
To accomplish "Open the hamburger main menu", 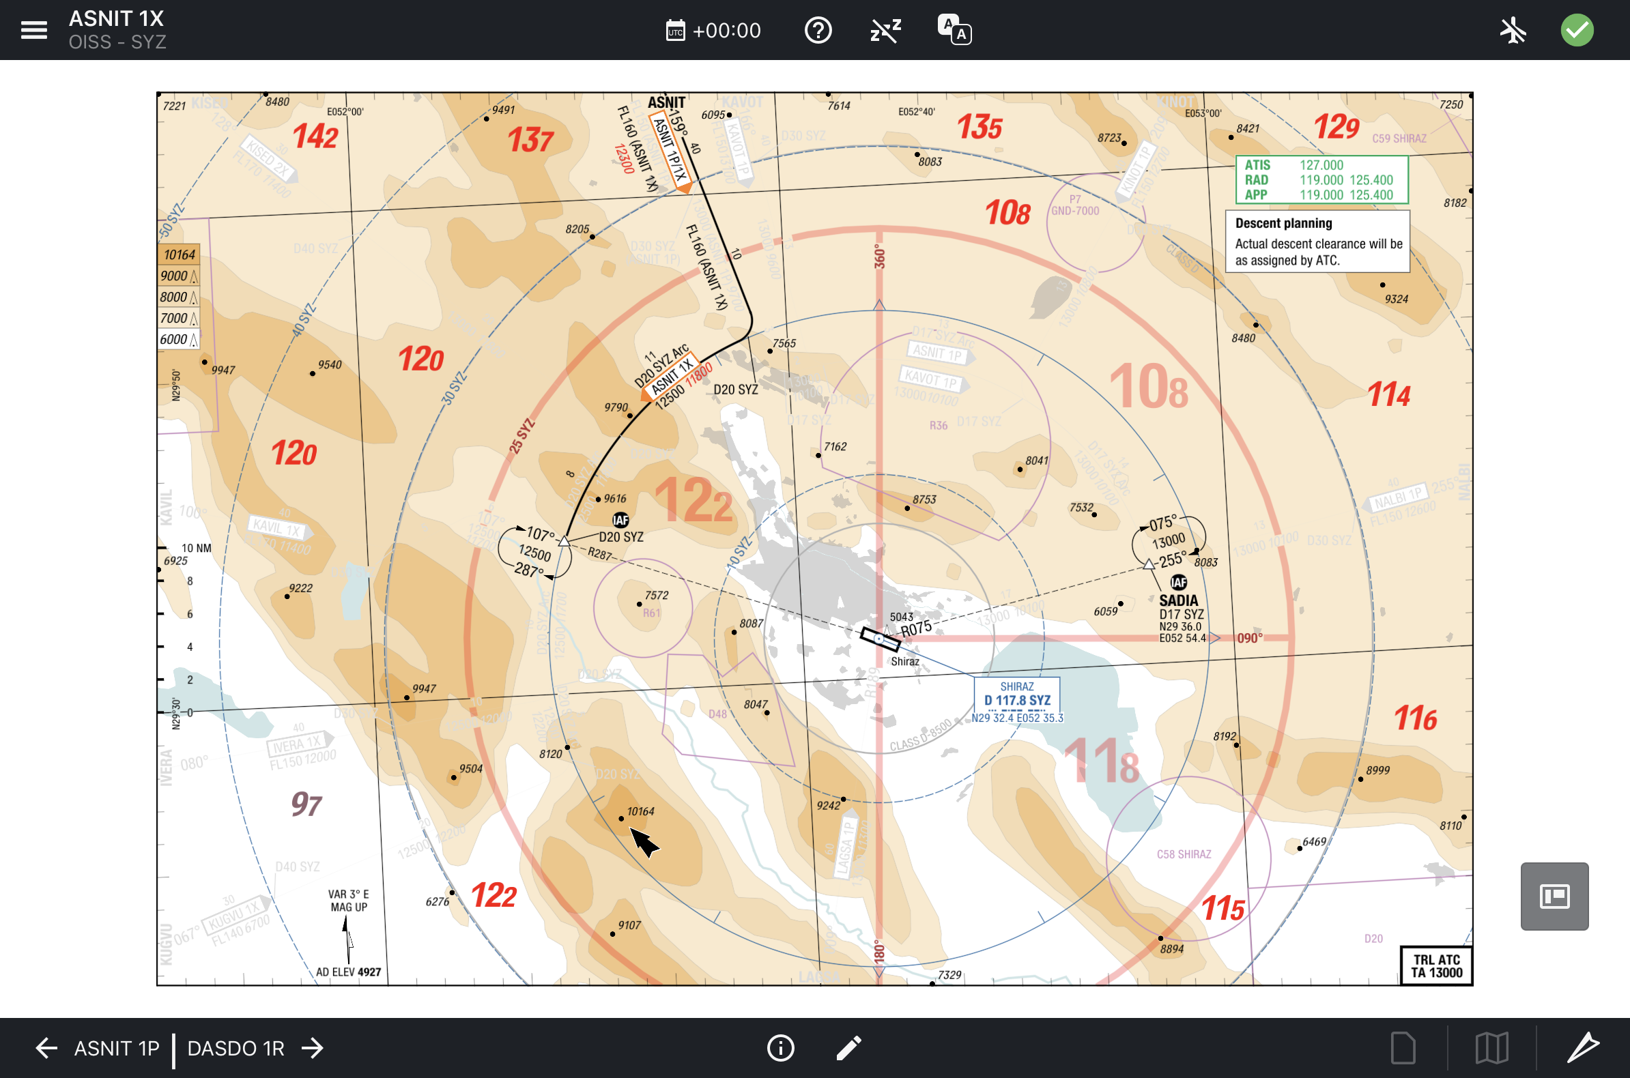I will (x=33, y=30).
